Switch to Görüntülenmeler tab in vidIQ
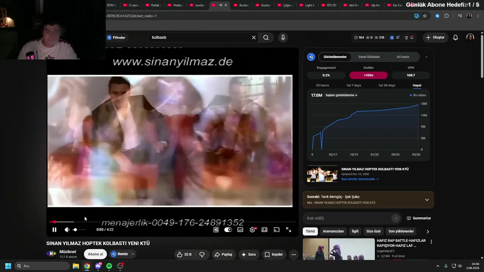The height and width of the screenshot is (272, 484). click(x=335, y=57)
